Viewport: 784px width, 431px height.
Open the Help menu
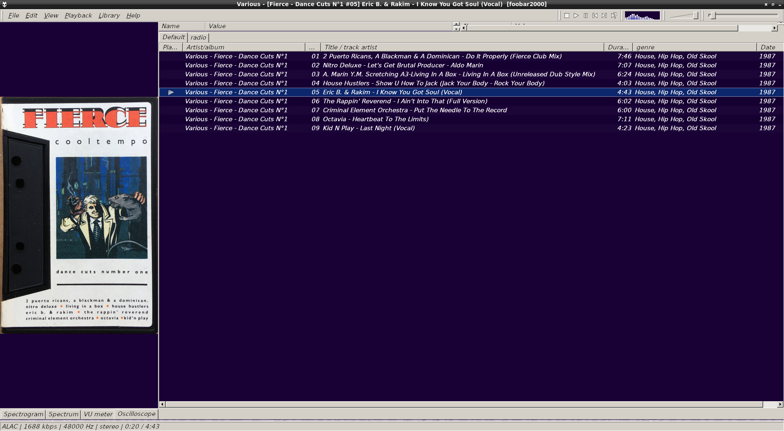[133, 16]
